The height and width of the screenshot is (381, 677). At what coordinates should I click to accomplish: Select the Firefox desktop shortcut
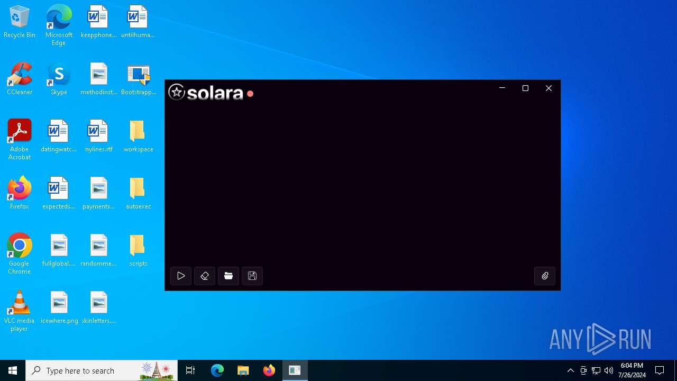click(20, 194)
